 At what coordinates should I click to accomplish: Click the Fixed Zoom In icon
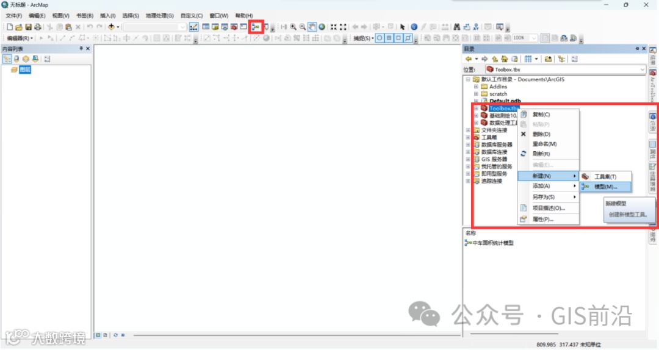coord(333,27)
